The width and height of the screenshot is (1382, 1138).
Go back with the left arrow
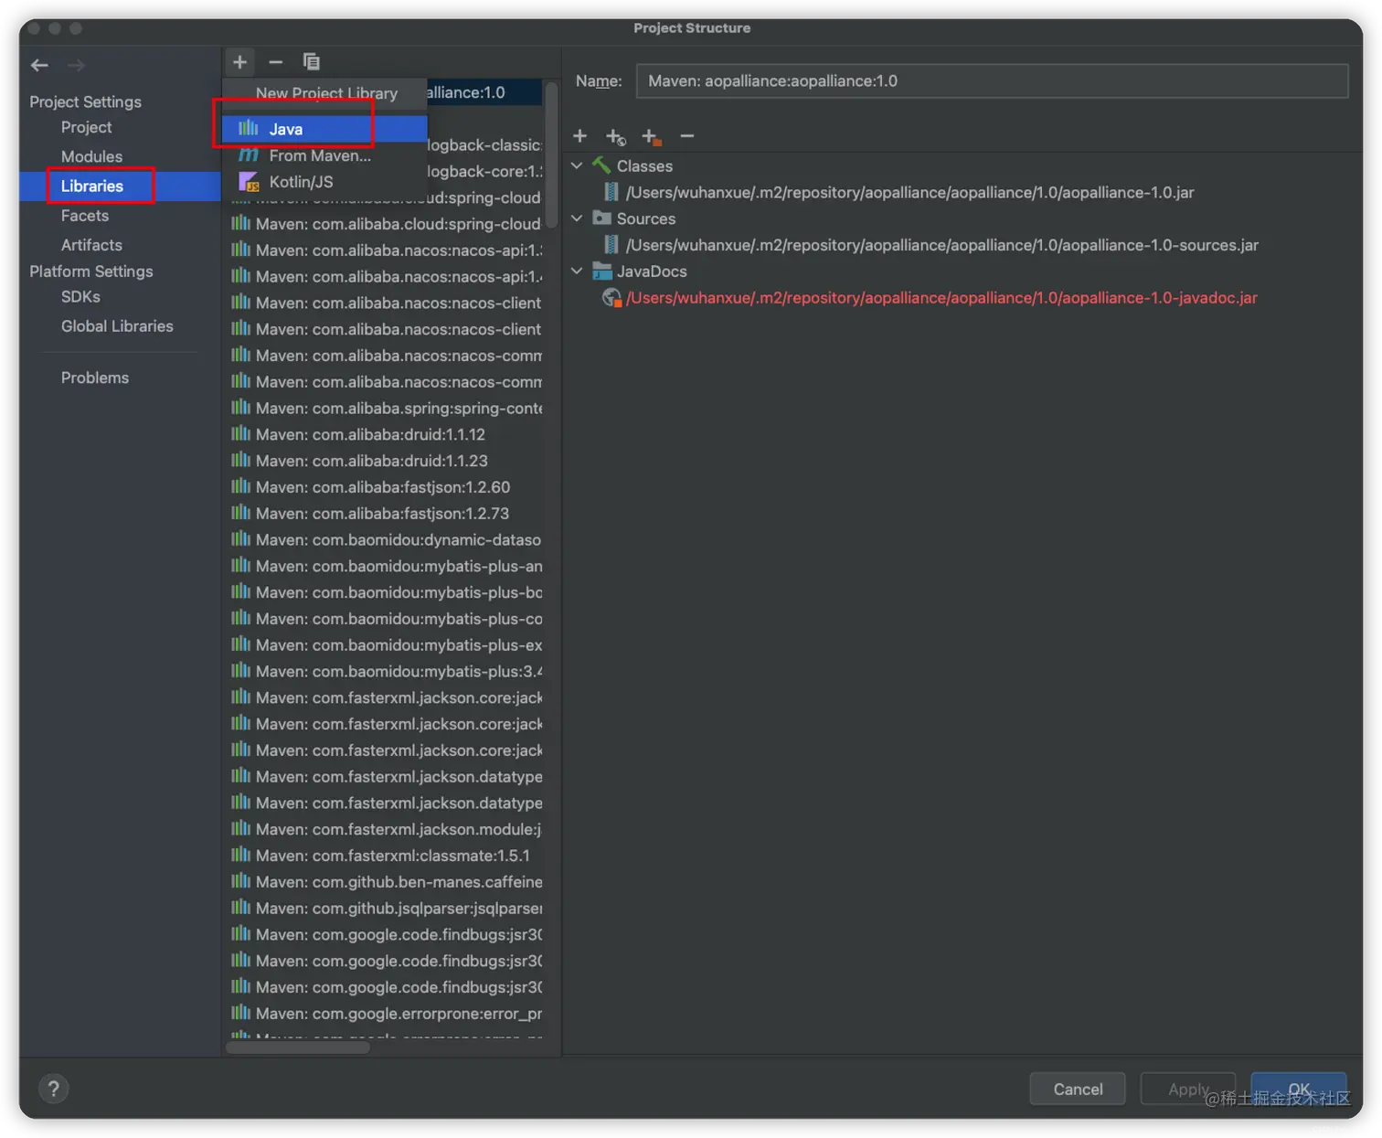39,65
